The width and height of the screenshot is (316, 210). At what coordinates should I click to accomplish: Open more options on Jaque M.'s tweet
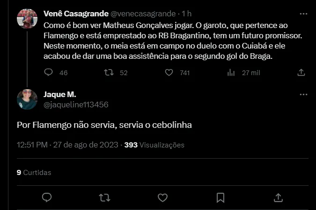(301, 95)
